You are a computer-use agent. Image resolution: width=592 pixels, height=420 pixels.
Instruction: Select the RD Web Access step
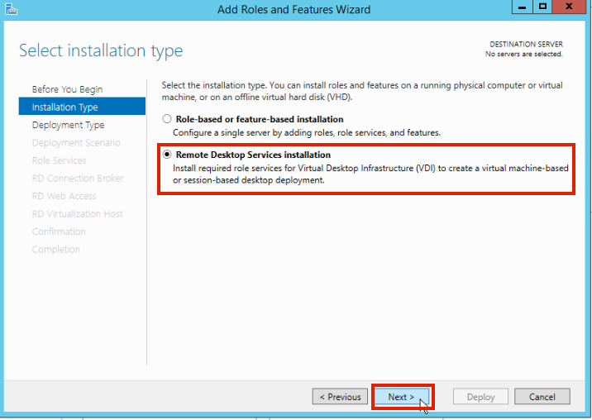[64, 196]
